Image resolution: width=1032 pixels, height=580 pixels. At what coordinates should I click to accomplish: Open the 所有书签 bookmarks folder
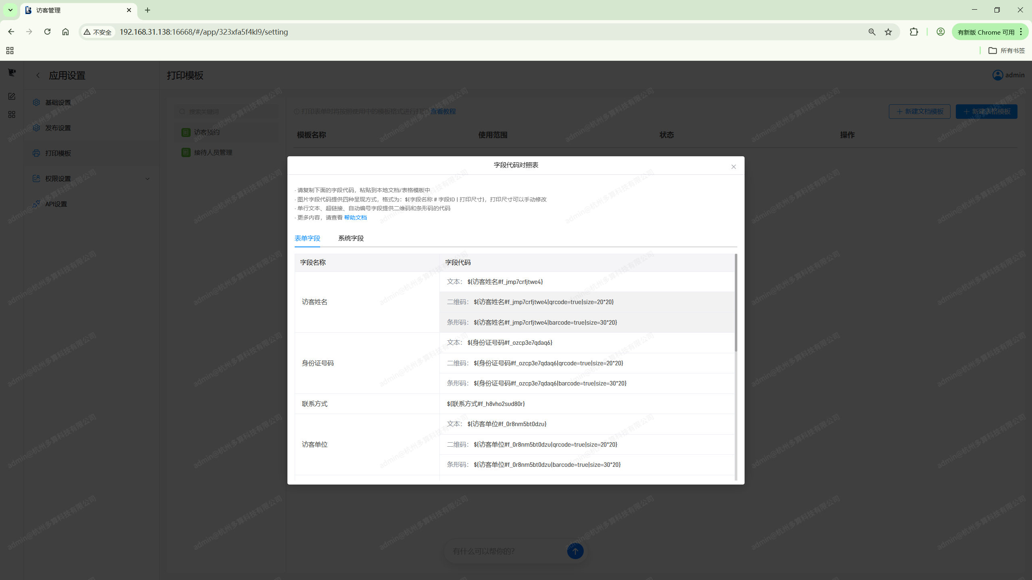[1007, 50]
